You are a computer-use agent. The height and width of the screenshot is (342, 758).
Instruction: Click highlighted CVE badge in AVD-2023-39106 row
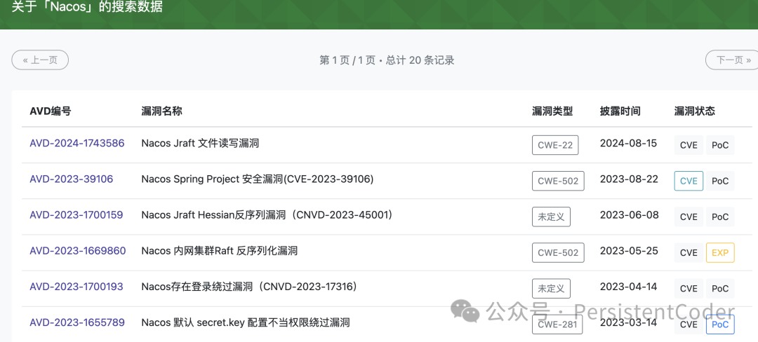pyautogui.click(x=689, y=181)
